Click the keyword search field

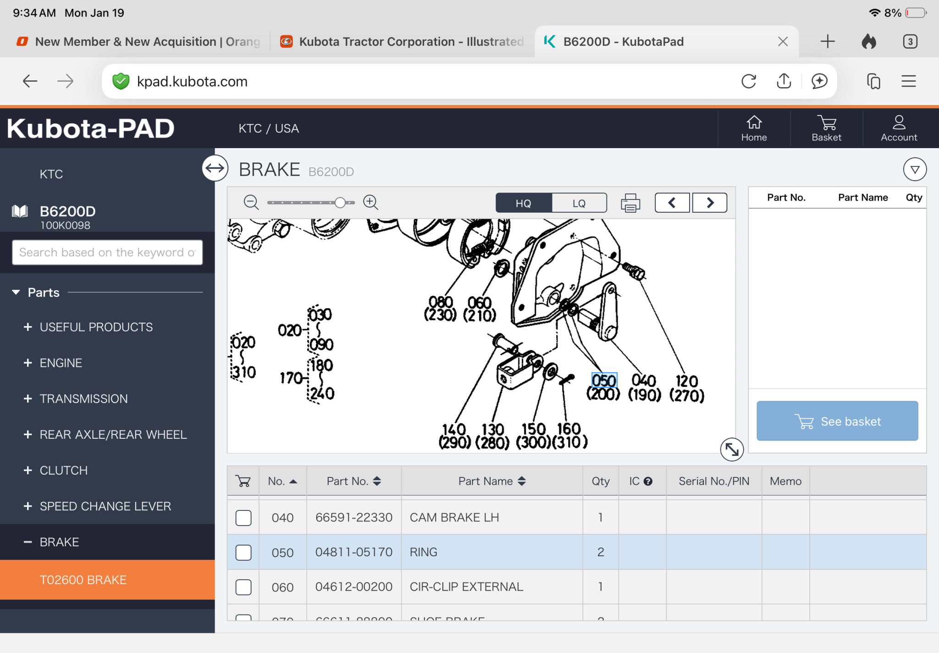tap(107, 252)
